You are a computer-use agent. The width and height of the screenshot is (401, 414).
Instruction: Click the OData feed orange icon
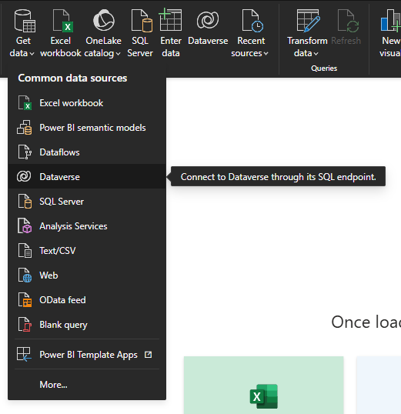pyautogui.click(x=25, y=300)
